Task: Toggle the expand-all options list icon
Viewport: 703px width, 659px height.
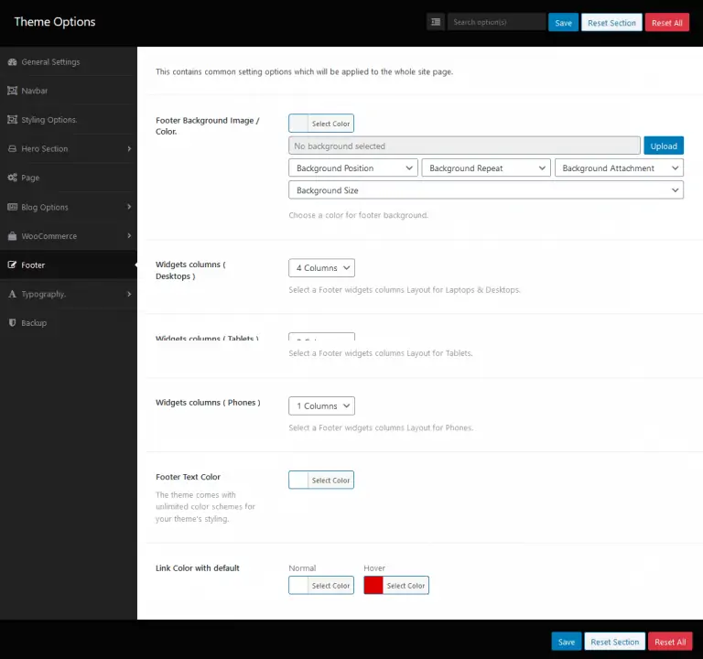Action: [x=436, y=22]
